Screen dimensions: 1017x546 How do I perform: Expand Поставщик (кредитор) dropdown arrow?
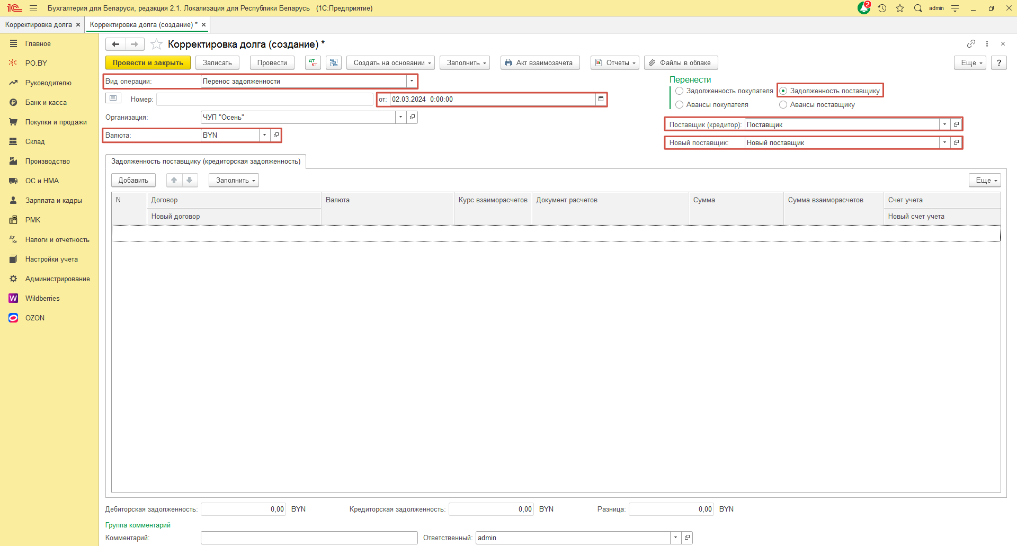[944, 124]
